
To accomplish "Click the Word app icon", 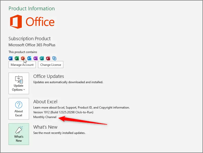I will (10, 58).
